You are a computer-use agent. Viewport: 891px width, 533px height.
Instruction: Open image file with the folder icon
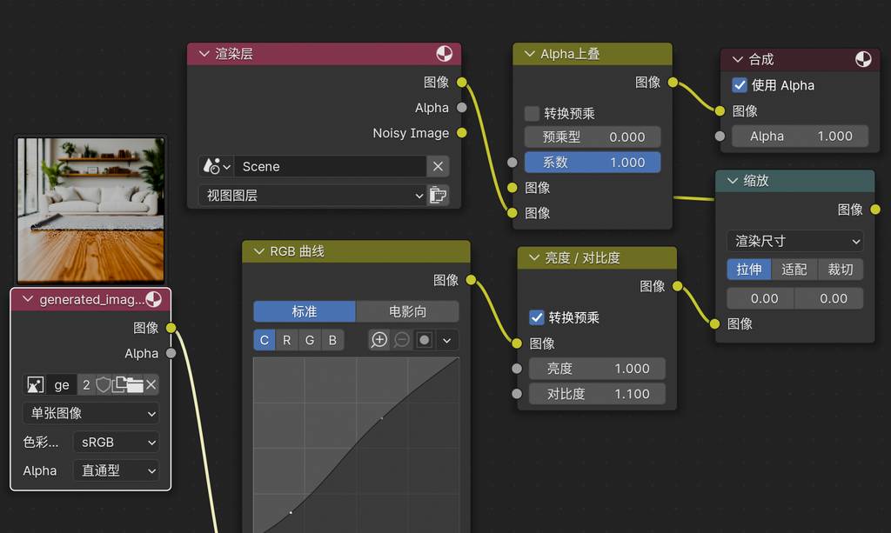128,384
